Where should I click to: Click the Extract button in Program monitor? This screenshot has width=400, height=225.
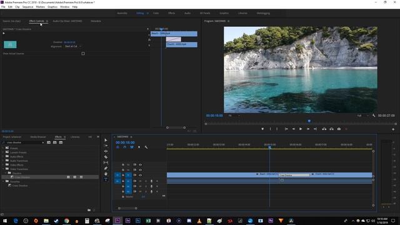click(x=331, y=129)
